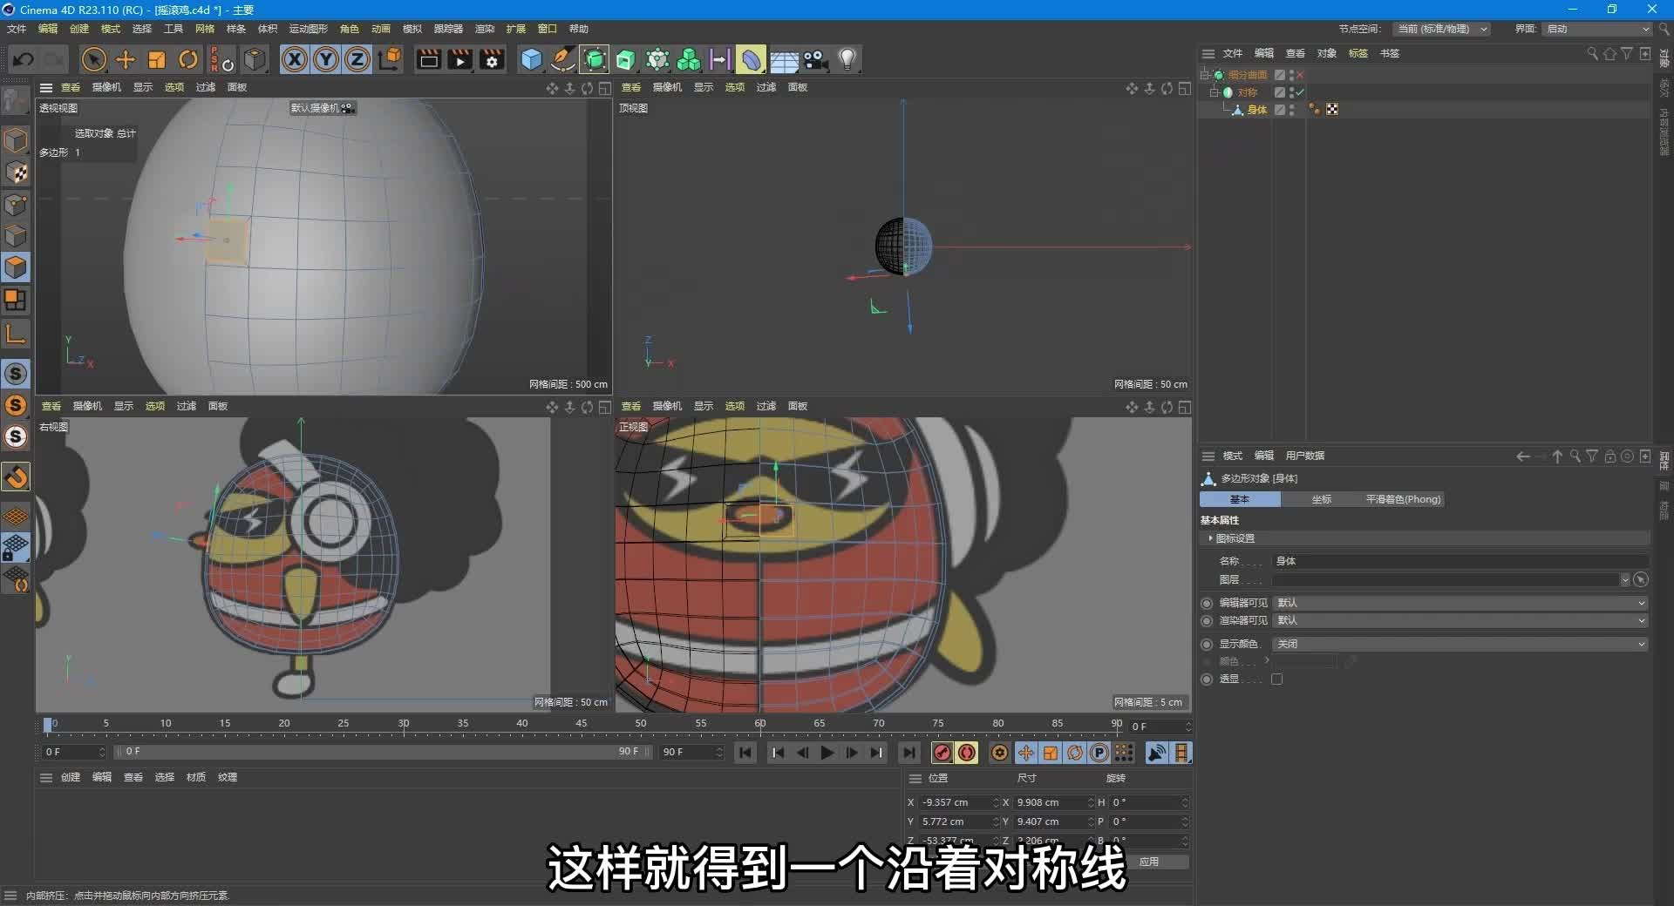This screenshot has width=1674, height=906.
Task: Open the 界面 layout dropdown
Action: (x=1598, y=29)
